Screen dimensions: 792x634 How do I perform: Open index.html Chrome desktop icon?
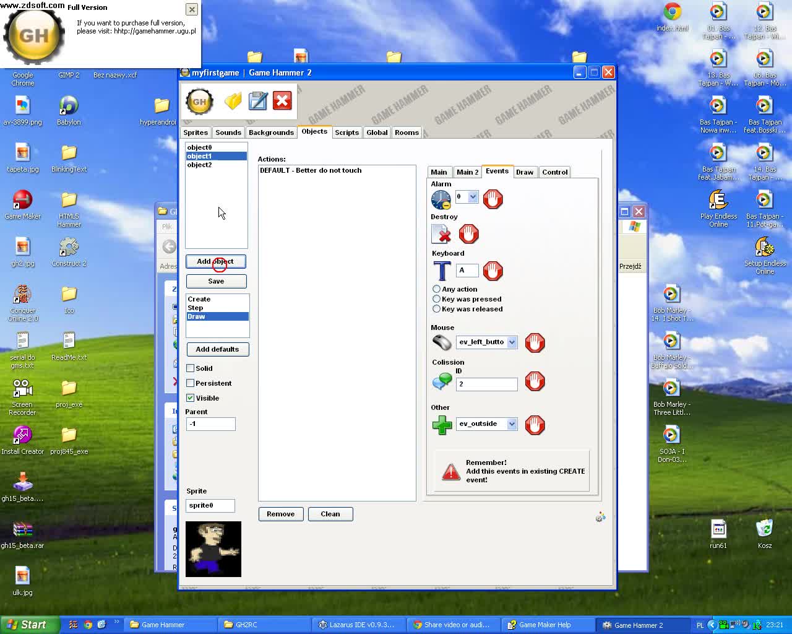tap(673, 17)
